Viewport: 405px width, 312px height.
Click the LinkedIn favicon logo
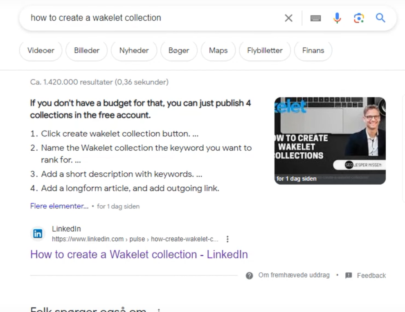(x=38, y=234)
